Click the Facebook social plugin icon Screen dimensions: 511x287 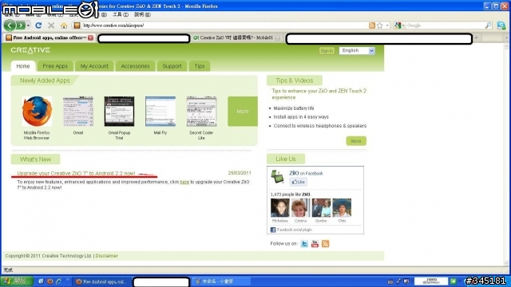[273, 230]
